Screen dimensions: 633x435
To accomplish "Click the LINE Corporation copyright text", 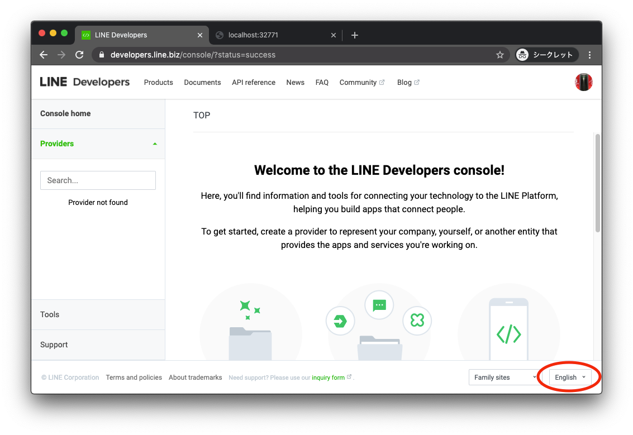I will [70, 377].
